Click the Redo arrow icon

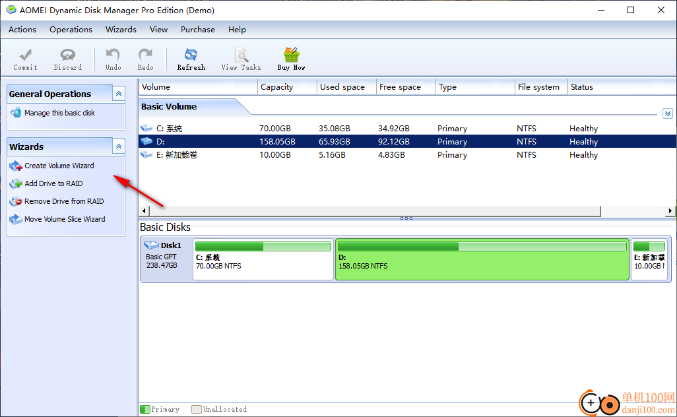coord(146,55)
